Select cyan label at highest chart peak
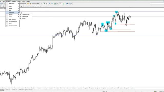This screenshot has width=164, height=92. click(x=116, y=12)
